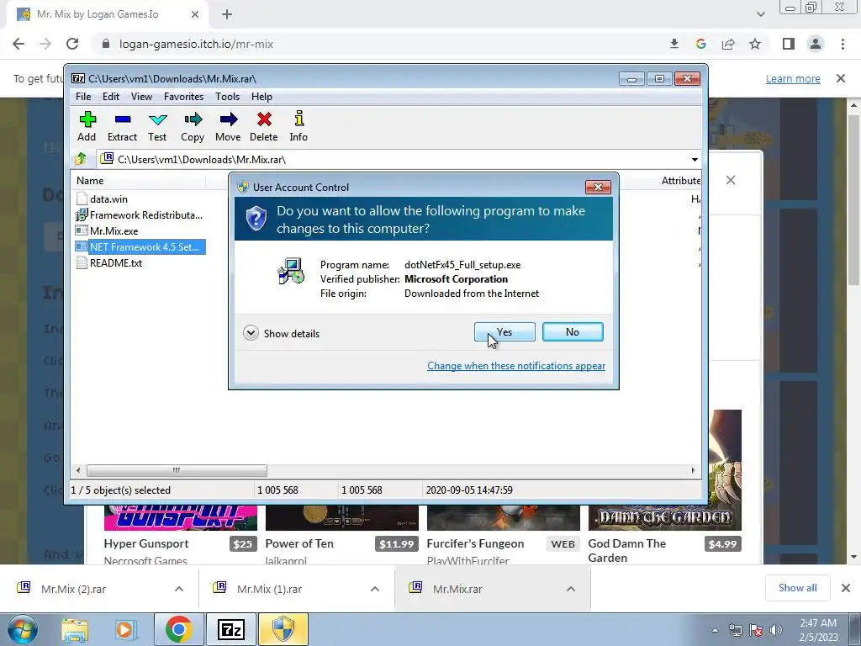861x646 pixels.
Task: Open Chrome three-dot menu
Action: click(843, 44)
